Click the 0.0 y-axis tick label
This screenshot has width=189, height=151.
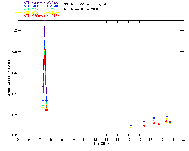(14, 135)
